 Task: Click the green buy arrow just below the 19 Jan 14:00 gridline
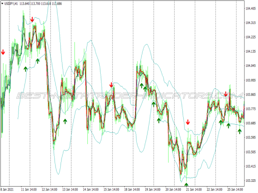coord(154,104)
